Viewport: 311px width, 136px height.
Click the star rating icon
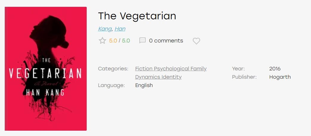[102, 40]
